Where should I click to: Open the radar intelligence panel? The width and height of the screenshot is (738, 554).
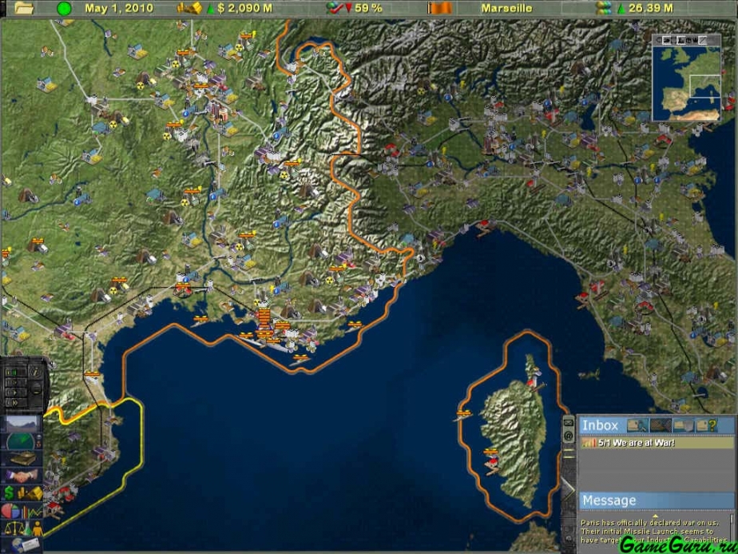pos(22,442)
